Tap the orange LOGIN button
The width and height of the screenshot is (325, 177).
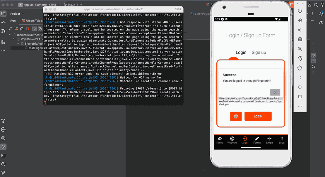coord(258,116)
